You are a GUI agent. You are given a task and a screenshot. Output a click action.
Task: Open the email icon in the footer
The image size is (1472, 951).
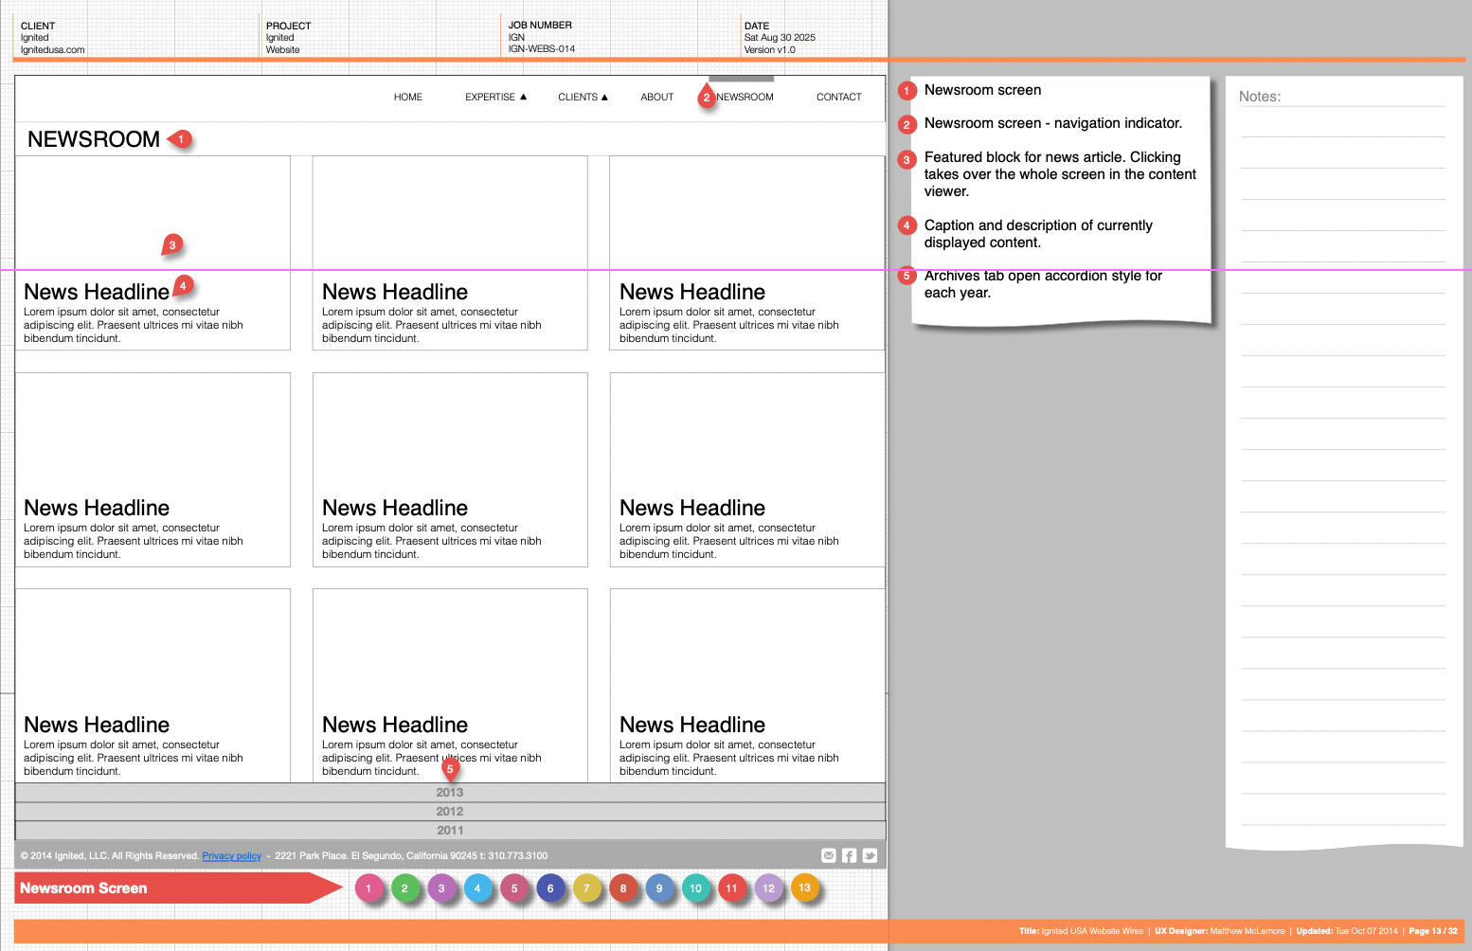(829, 855)
